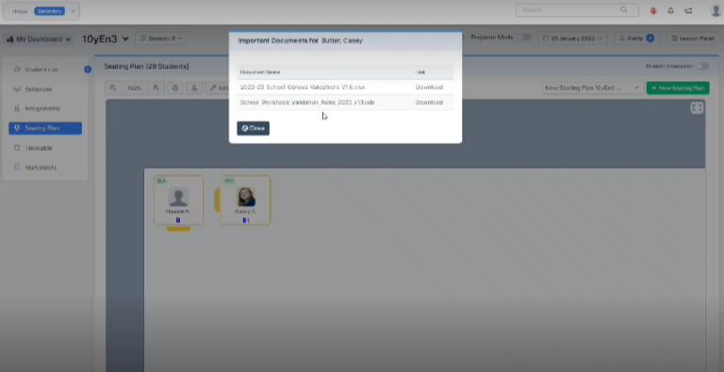Select the School_Workforce_Validation_Rules_2022 document name
The image size is (724, 372).
307,103
